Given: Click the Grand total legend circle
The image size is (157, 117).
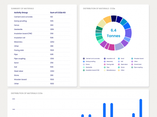Looking at the screenshot, I should point(132,64).
